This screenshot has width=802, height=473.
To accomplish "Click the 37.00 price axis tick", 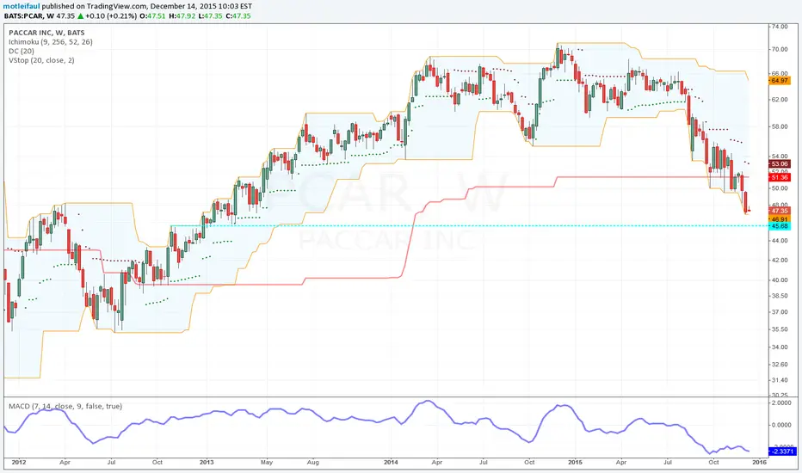I will (780, 312).
